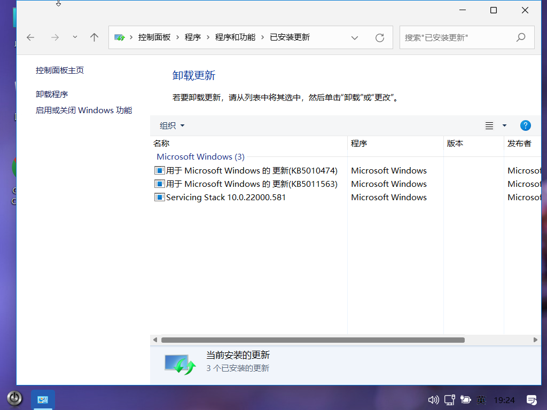Open the Control Panel taskbar app
Screen dimensions: 547x410
(x=43, y=399)
